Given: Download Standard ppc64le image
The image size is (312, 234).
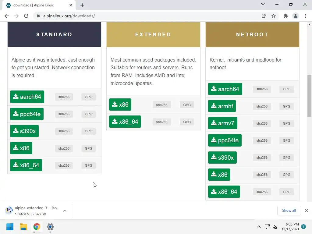Looking at the screenshot, I should (x=27, y=114).
